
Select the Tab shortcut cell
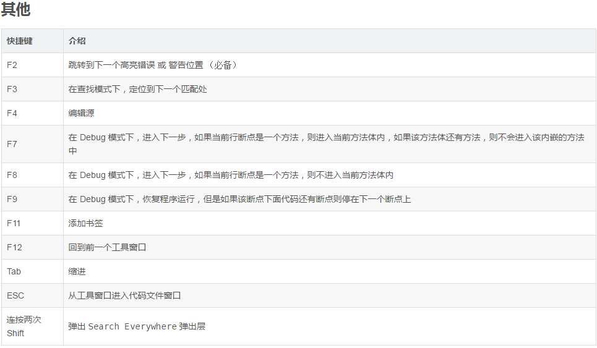[x=14, y=271]
